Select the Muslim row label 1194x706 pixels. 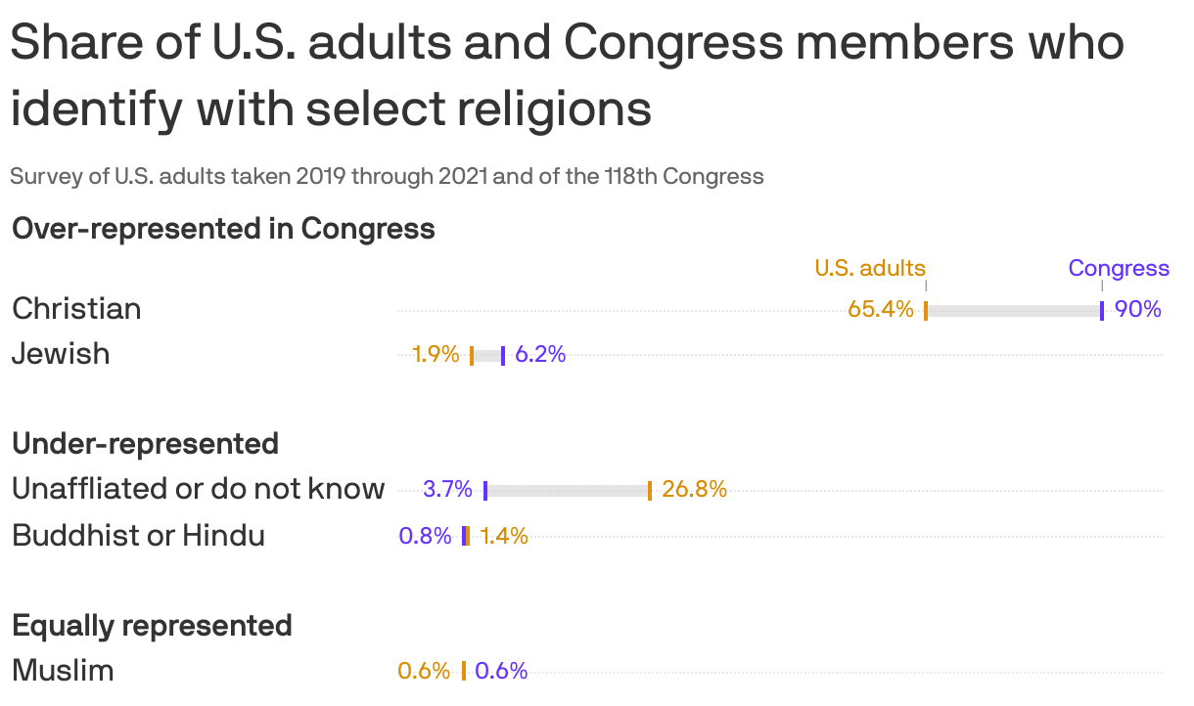63,671
